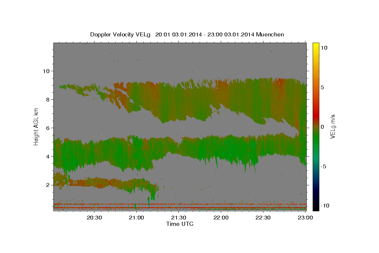Click the 'Time UTC' axis label
The width and height of the screenshot is (379, 253).
click(x=180, y=224)
